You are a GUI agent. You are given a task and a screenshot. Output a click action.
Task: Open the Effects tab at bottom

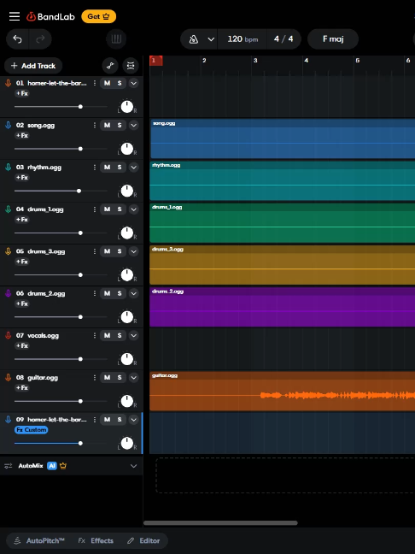96,540
